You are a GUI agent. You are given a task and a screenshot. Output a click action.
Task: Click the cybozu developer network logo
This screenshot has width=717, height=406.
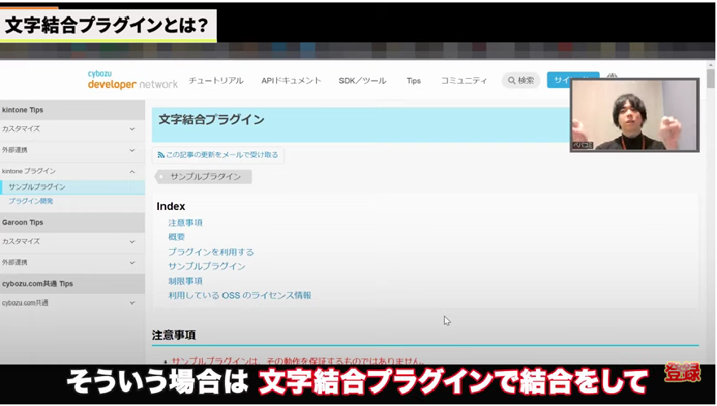coord(133,80)
